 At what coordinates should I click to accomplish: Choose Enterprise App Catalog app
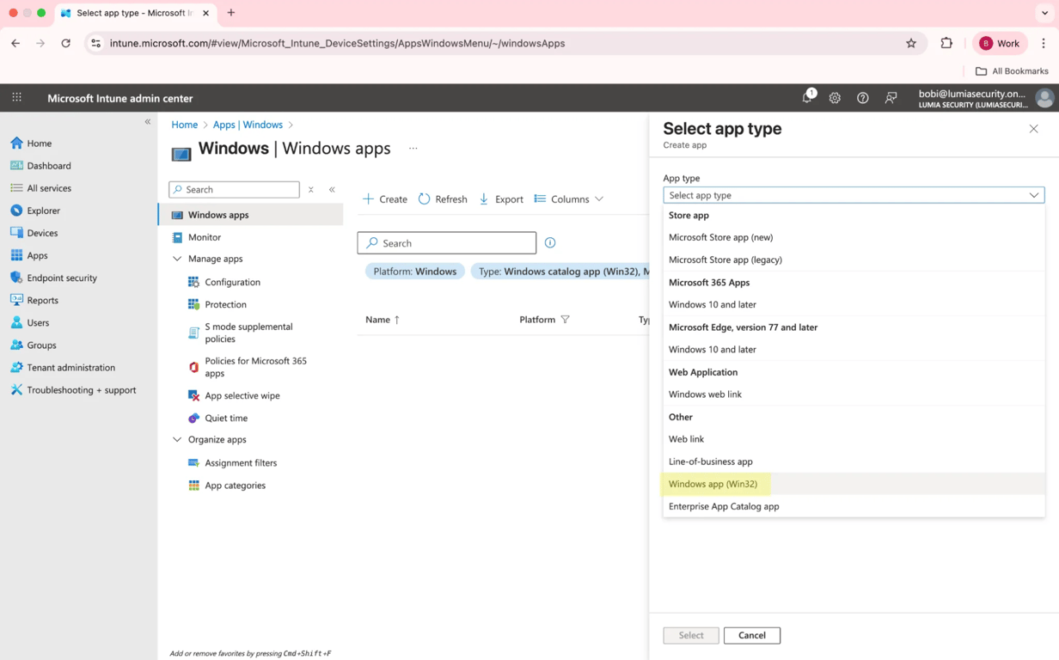(854, 506)
